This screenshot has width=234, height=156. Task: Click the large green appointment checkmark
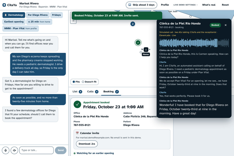(77, 104)
